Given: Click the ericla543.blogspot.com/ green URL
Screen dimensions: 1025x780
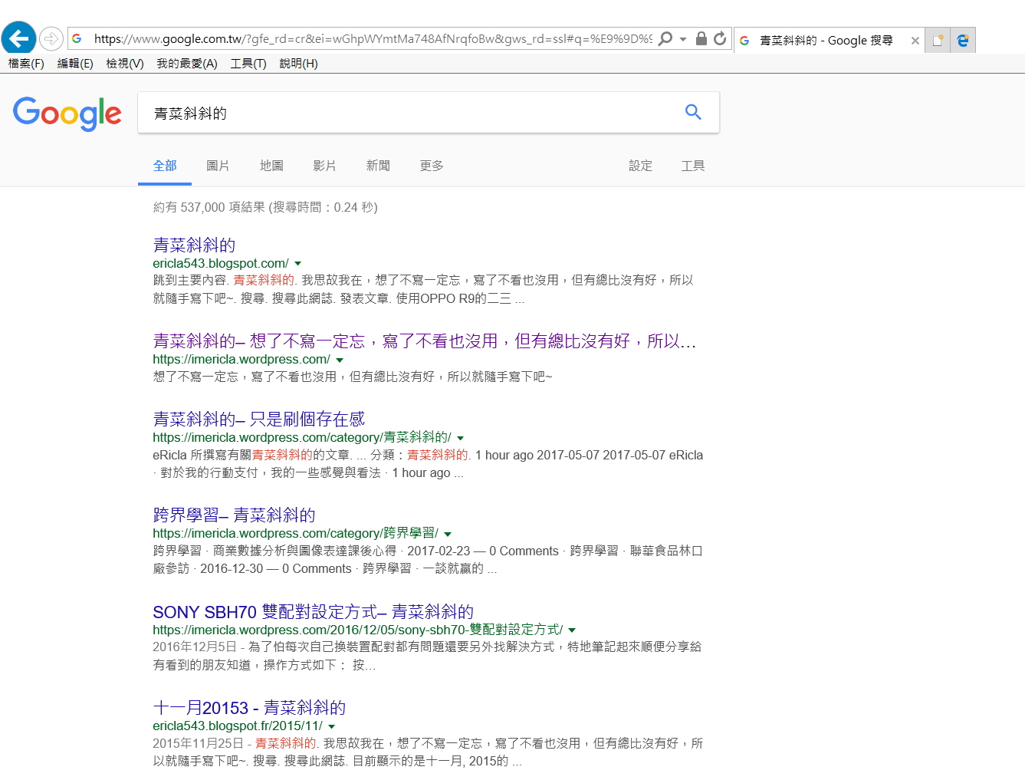Looking at the screenshot, I should coord(221,264).
